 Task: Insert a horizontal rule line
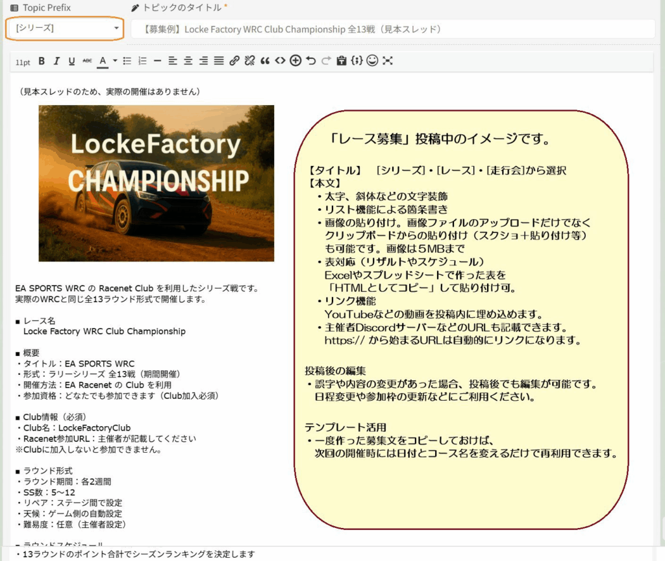pos(158,61)
